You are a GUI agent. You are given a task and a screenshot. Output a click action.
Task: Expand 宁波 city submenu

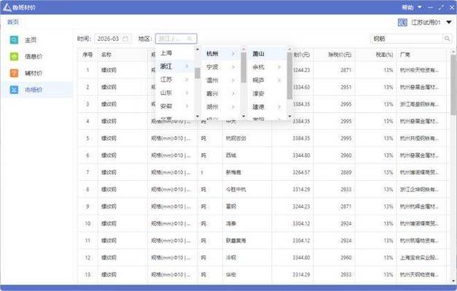click(x=221, y=67)
